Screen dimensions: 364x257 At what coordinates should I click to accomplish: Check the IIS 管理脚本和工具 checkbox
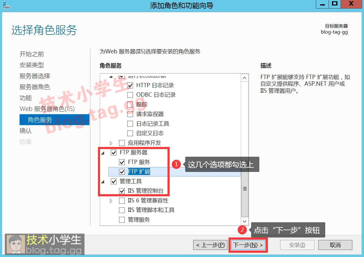pos(122,210)
